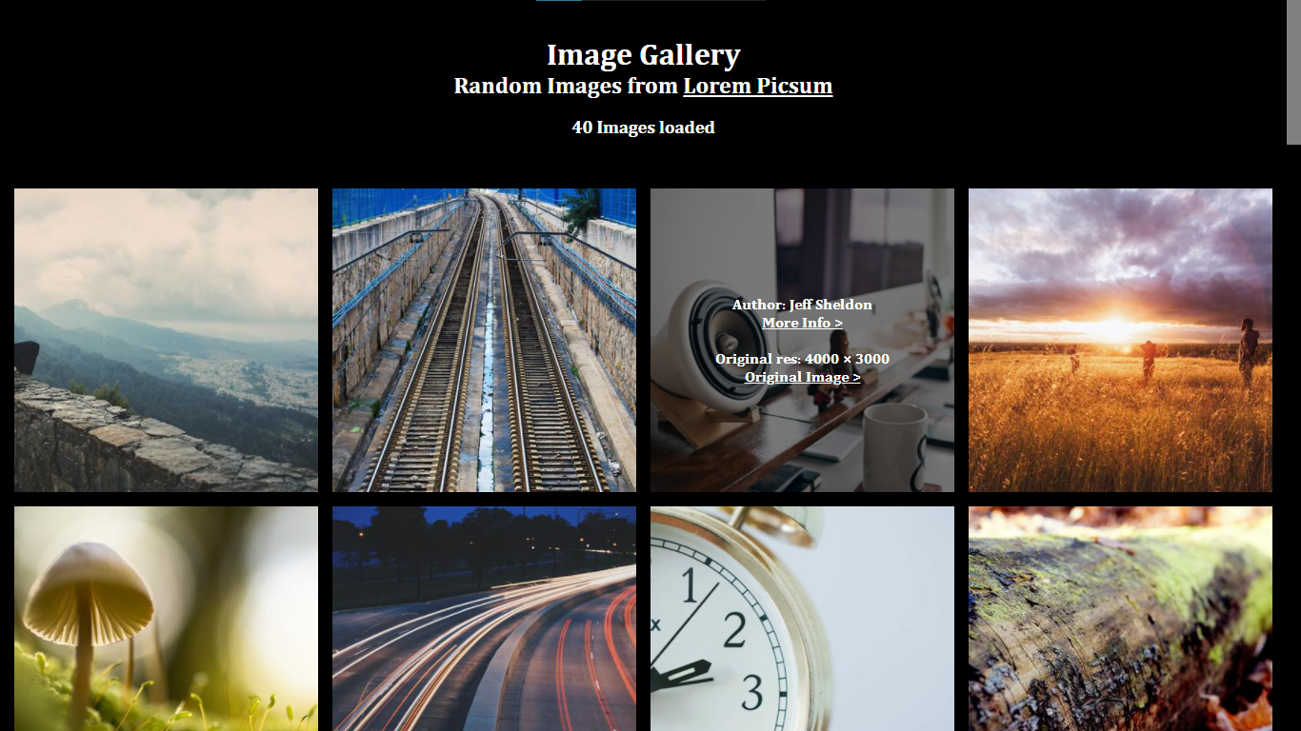Image resolution: width=1301 pixels, height=731 pixels.
Task: Click the 'Random Images from' text
Action: pos(566,86)
